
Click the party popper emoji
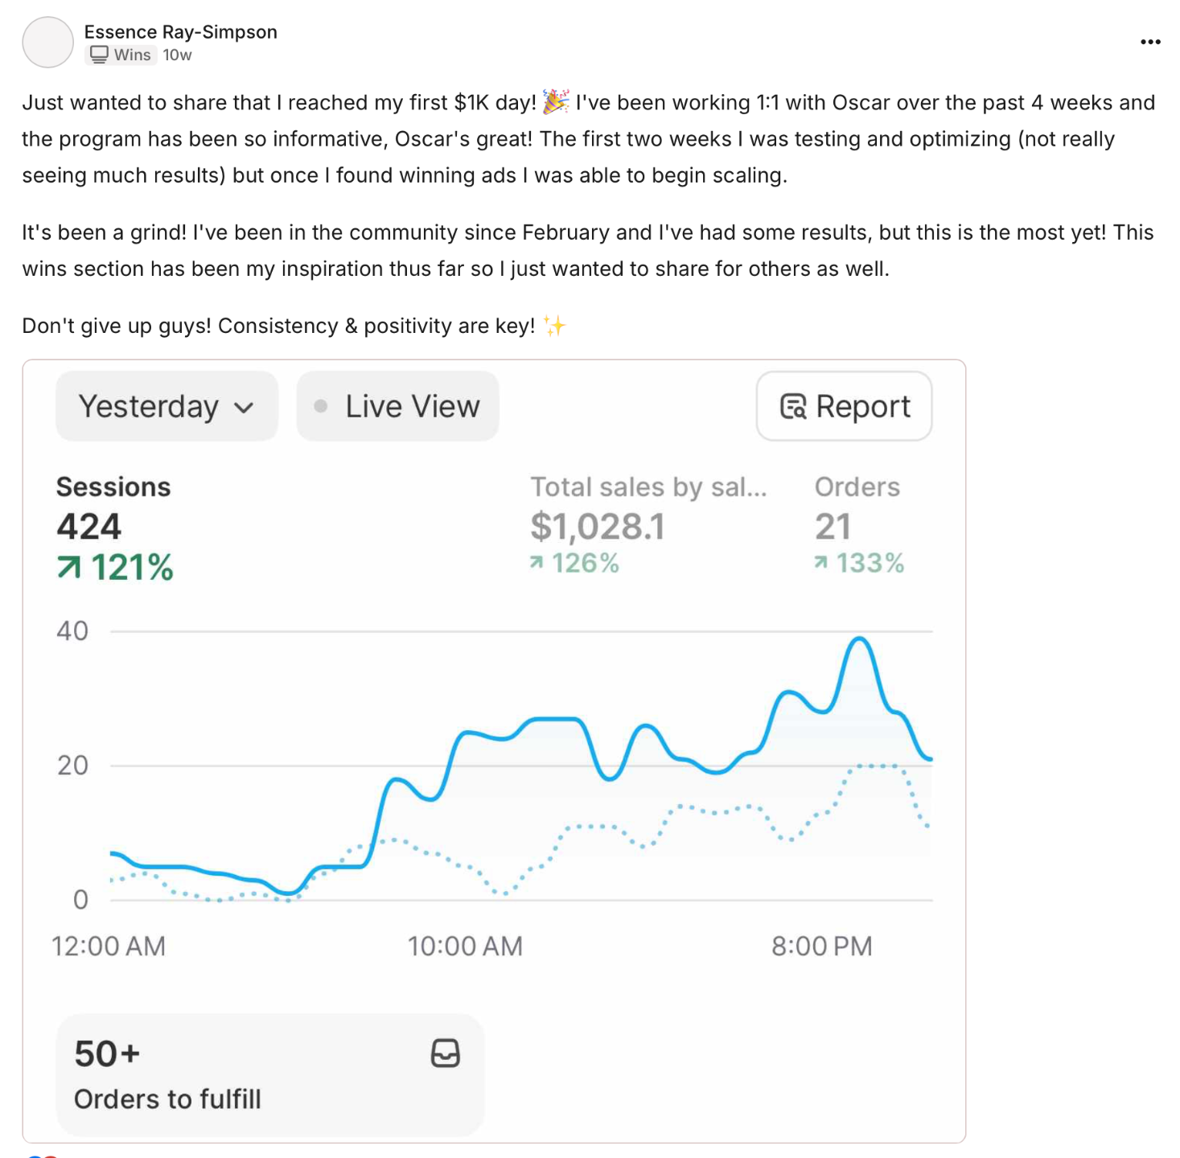click(555, 102)
